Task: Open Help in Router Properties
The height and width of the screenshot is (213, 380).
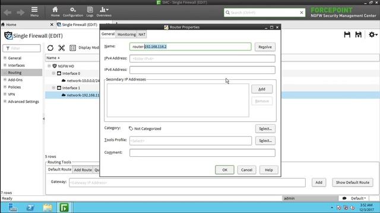Action: [268, 170]
